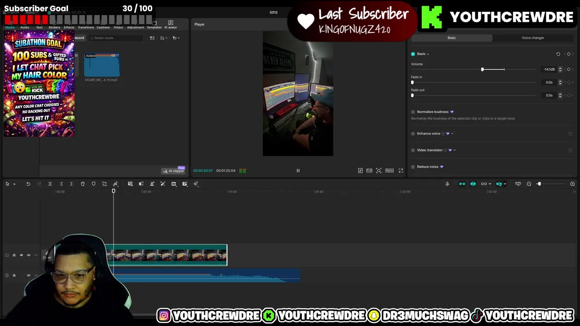Step the Volume value with stepper arrows
The height and width of the screenshot is (326, 580).
click(x=560, y=69)
